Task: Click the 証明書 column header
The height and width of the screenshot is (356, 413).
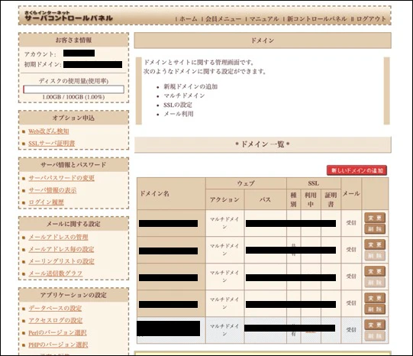Action: click(x=331, y=199)
